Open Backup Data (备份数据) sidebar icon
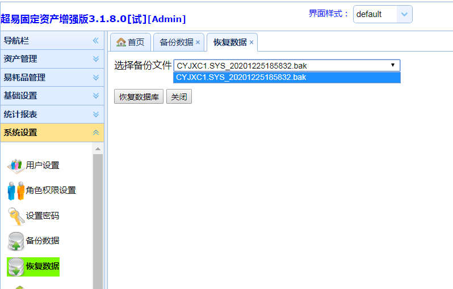Viewport: 453px width, 289px height. point(16,241)
